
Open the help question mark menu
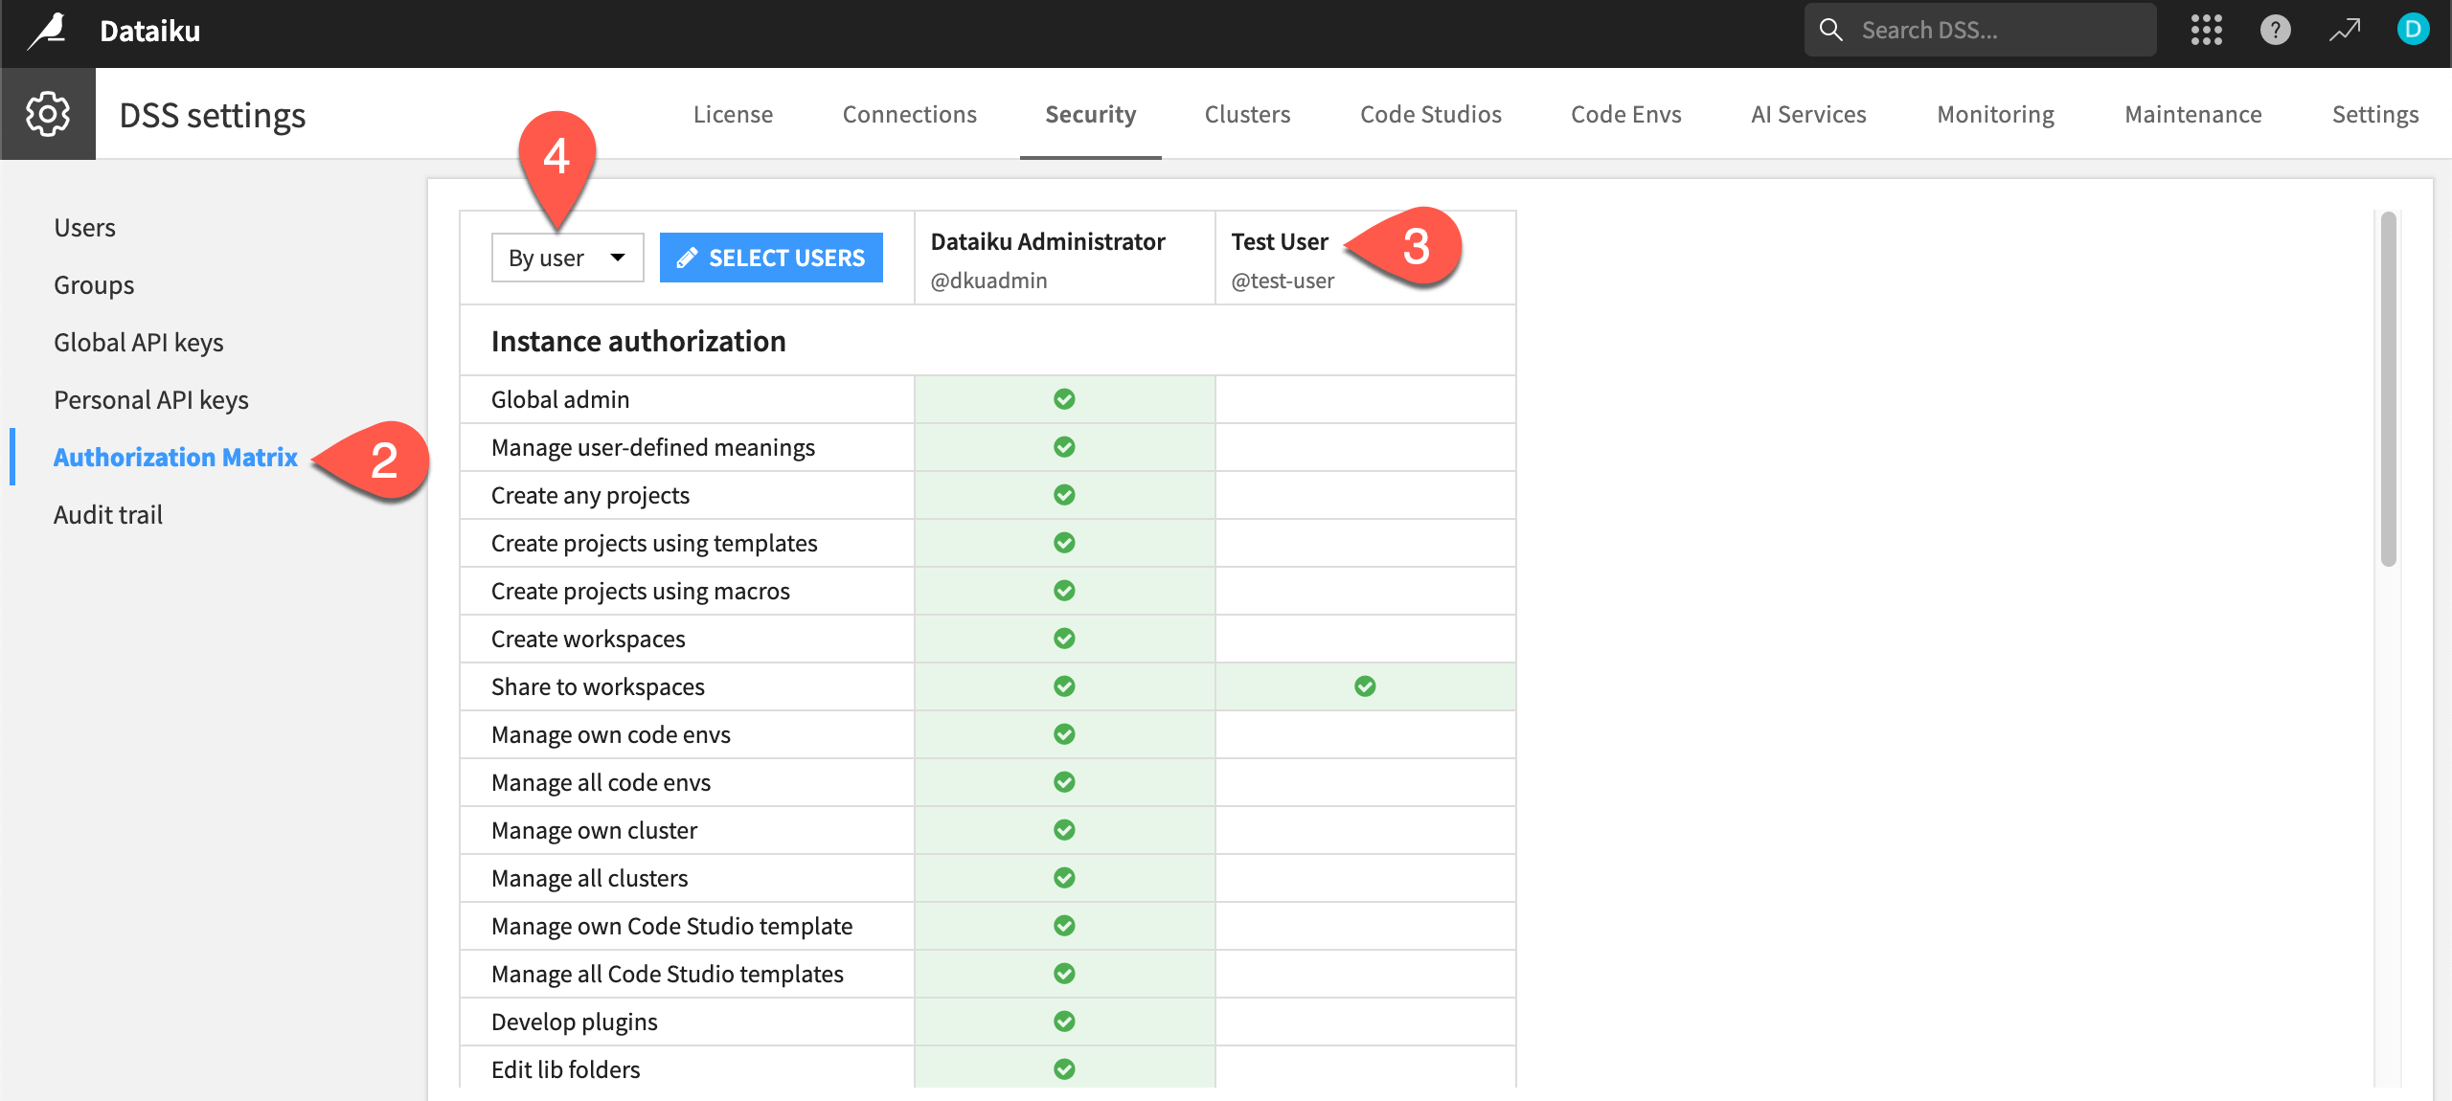point(2275,31)
